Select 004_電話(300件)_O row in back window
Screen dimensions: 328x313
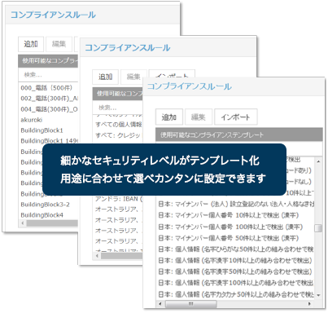[x=49, y=109]
